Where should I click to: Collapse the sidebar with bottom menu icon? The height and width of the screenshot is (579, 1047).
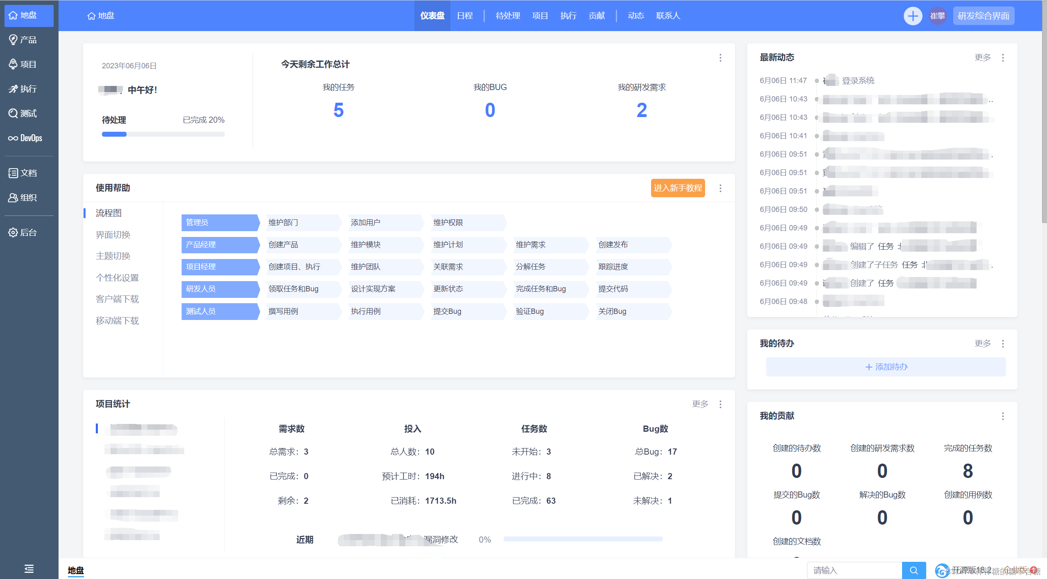coord(29,568)
